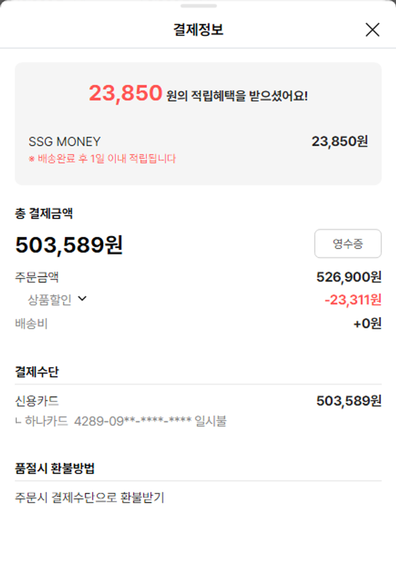Image resolution: width=396 pixels, height=561 pixels.
Task: Select the 총 결제금액 heading
Action: click(x=44, y=213)
